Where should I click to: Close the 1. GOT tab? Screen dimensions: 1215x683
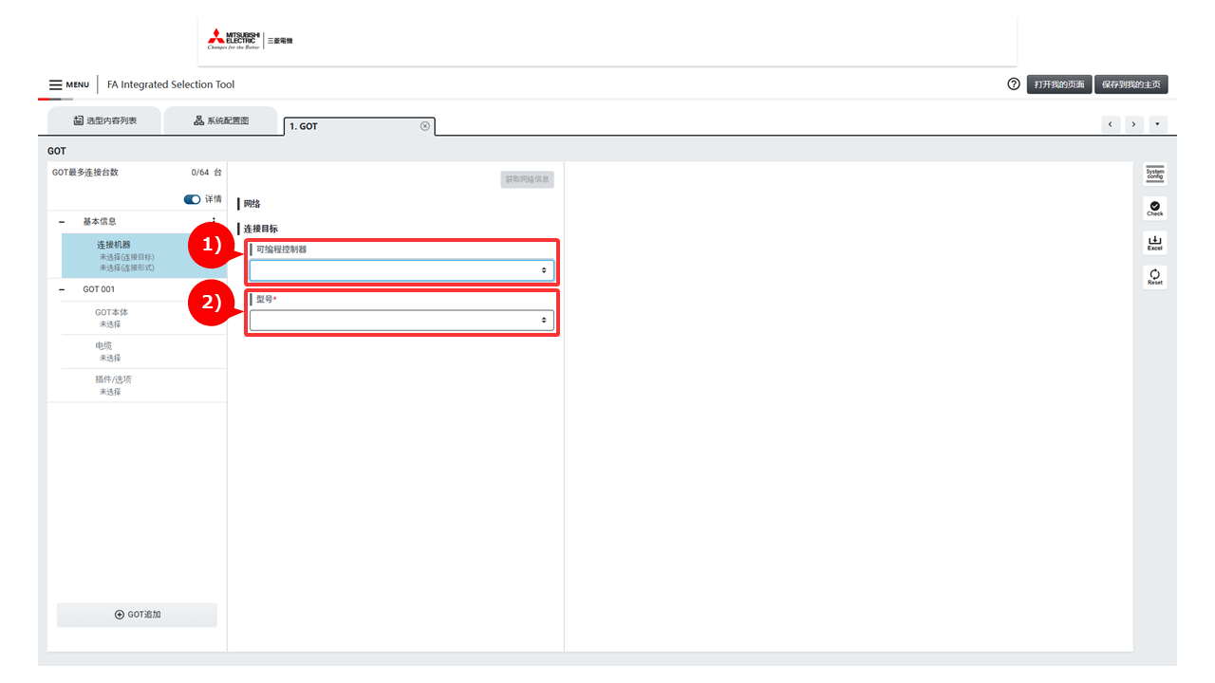(424, 126)
